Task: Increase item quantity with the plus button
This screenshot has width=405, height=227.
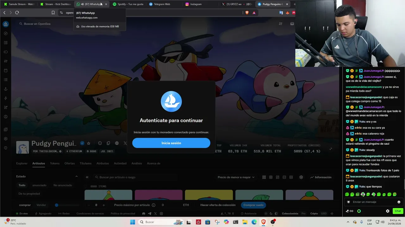Action: (103, 205)
